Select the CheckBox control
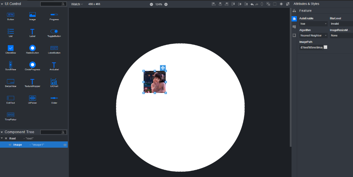The image size is (353, 177). (x=11, y=48)
